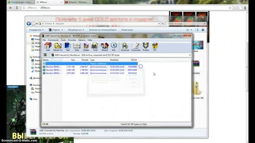
Task: Open the Explorer view options dropdown
Action: tap(191, 30)
